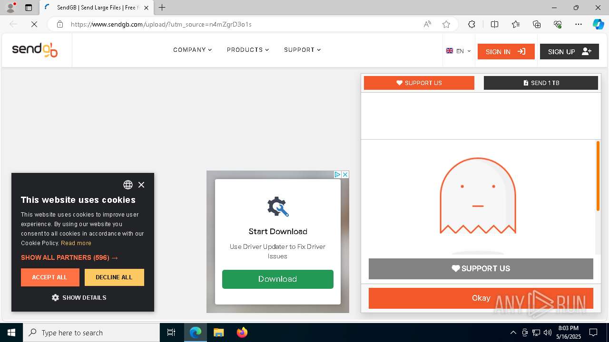Open Browser essentials icon
609x342 pixels.
point(558,24)
